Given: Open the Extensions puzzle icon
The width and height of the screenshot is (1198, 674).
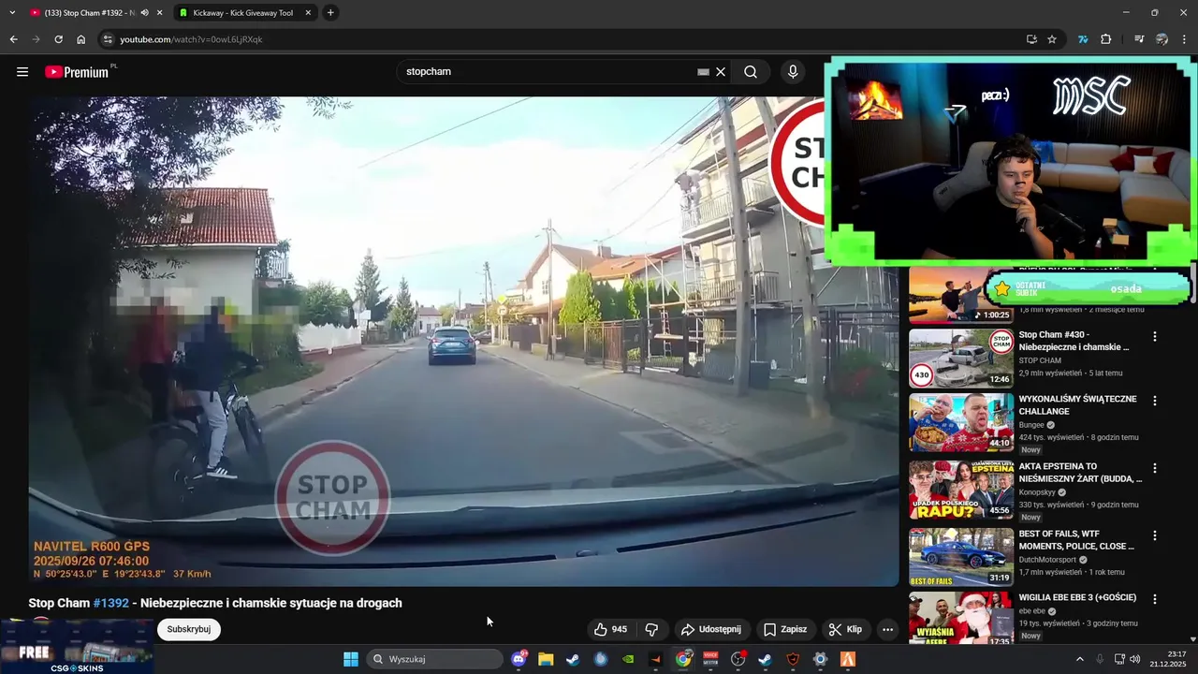Looking at the screenshot, I should 1106,39.
